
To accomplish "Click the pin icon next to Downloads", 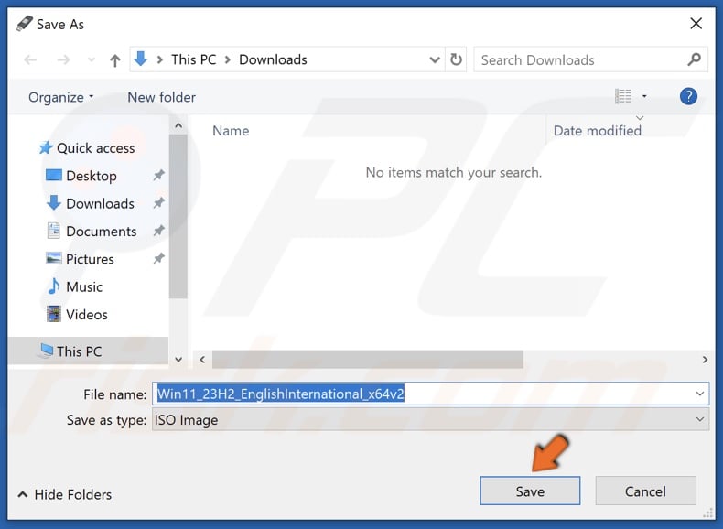I will [158, 202].
